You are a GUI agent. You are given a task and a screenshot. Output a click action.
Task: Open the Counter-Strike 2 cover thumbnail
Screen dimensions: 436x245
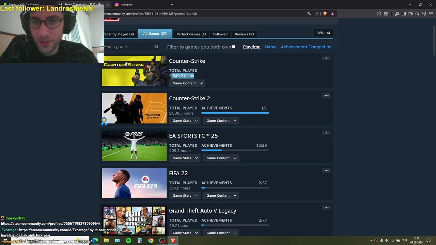134,108
